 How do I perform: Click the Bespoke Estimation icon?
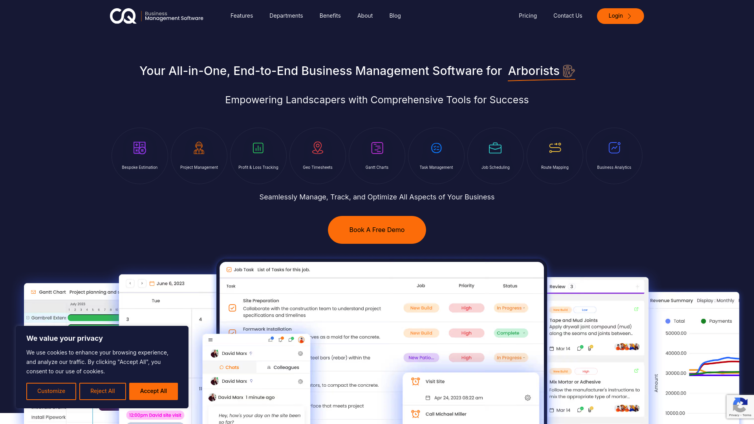point(139,148)
